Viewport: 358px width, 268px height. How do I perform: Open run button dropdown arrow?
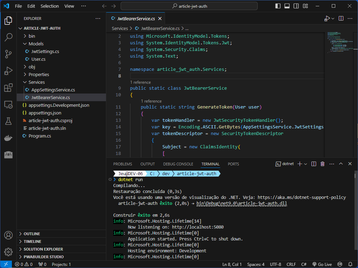point(333,19)
